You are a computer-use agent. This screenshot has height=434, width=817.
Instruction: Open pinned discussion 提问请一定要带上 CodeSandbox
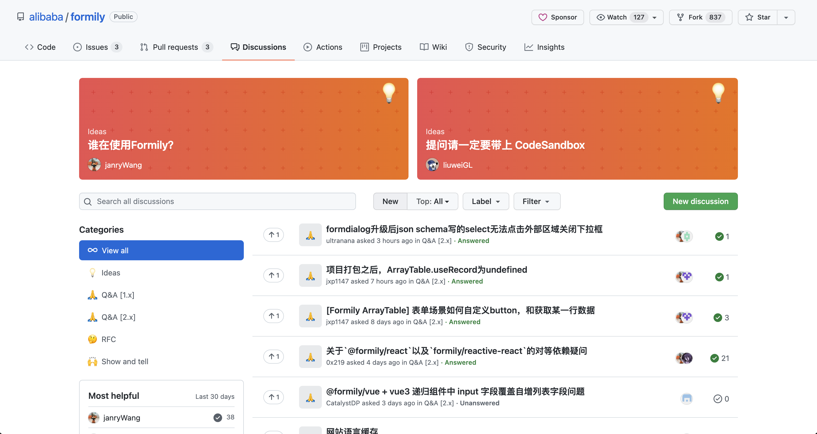[505, 145]
